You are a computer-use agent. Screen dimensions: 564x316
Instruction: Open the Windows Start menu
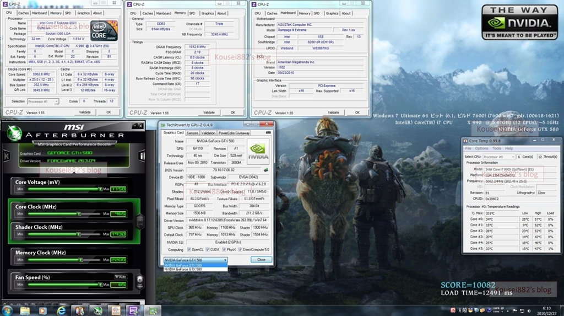tap(7, 310)
